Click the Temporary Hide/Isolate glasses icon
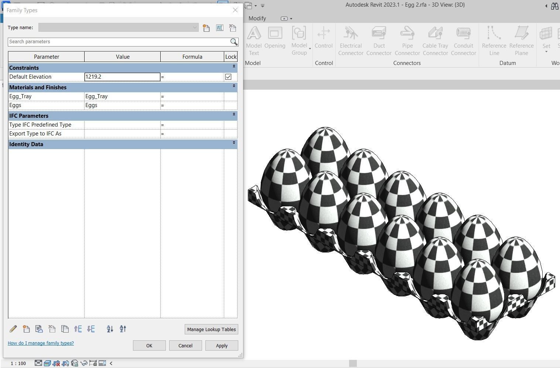Image resolution: width=560 pixels, height=368 pixels. pyautogui.click(x=84, y=363)
